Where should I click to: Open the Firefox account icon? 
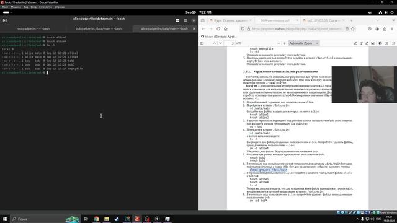coord(377,29)
